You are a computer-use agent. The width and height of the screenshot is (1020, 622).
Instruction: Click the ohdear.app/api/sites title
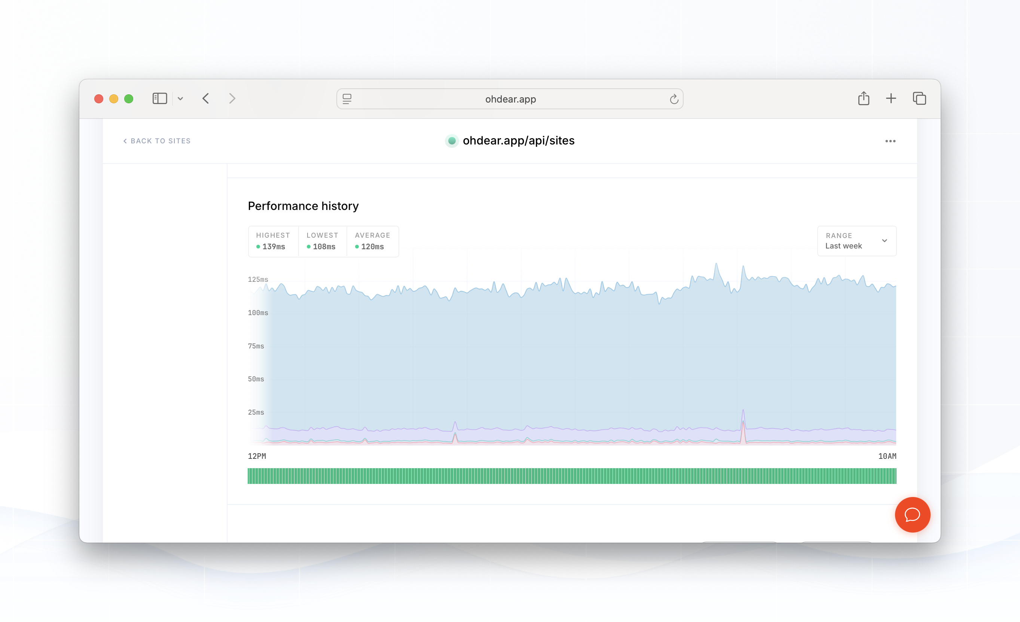[x=519, y=141]
